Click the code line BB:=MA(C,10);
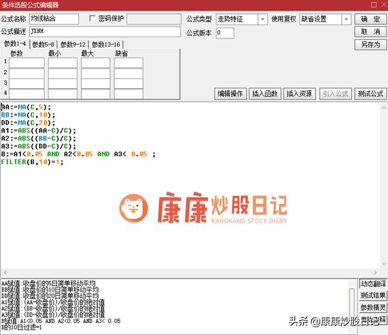Screen dimensions: 388x335 (x=28, y=115)
